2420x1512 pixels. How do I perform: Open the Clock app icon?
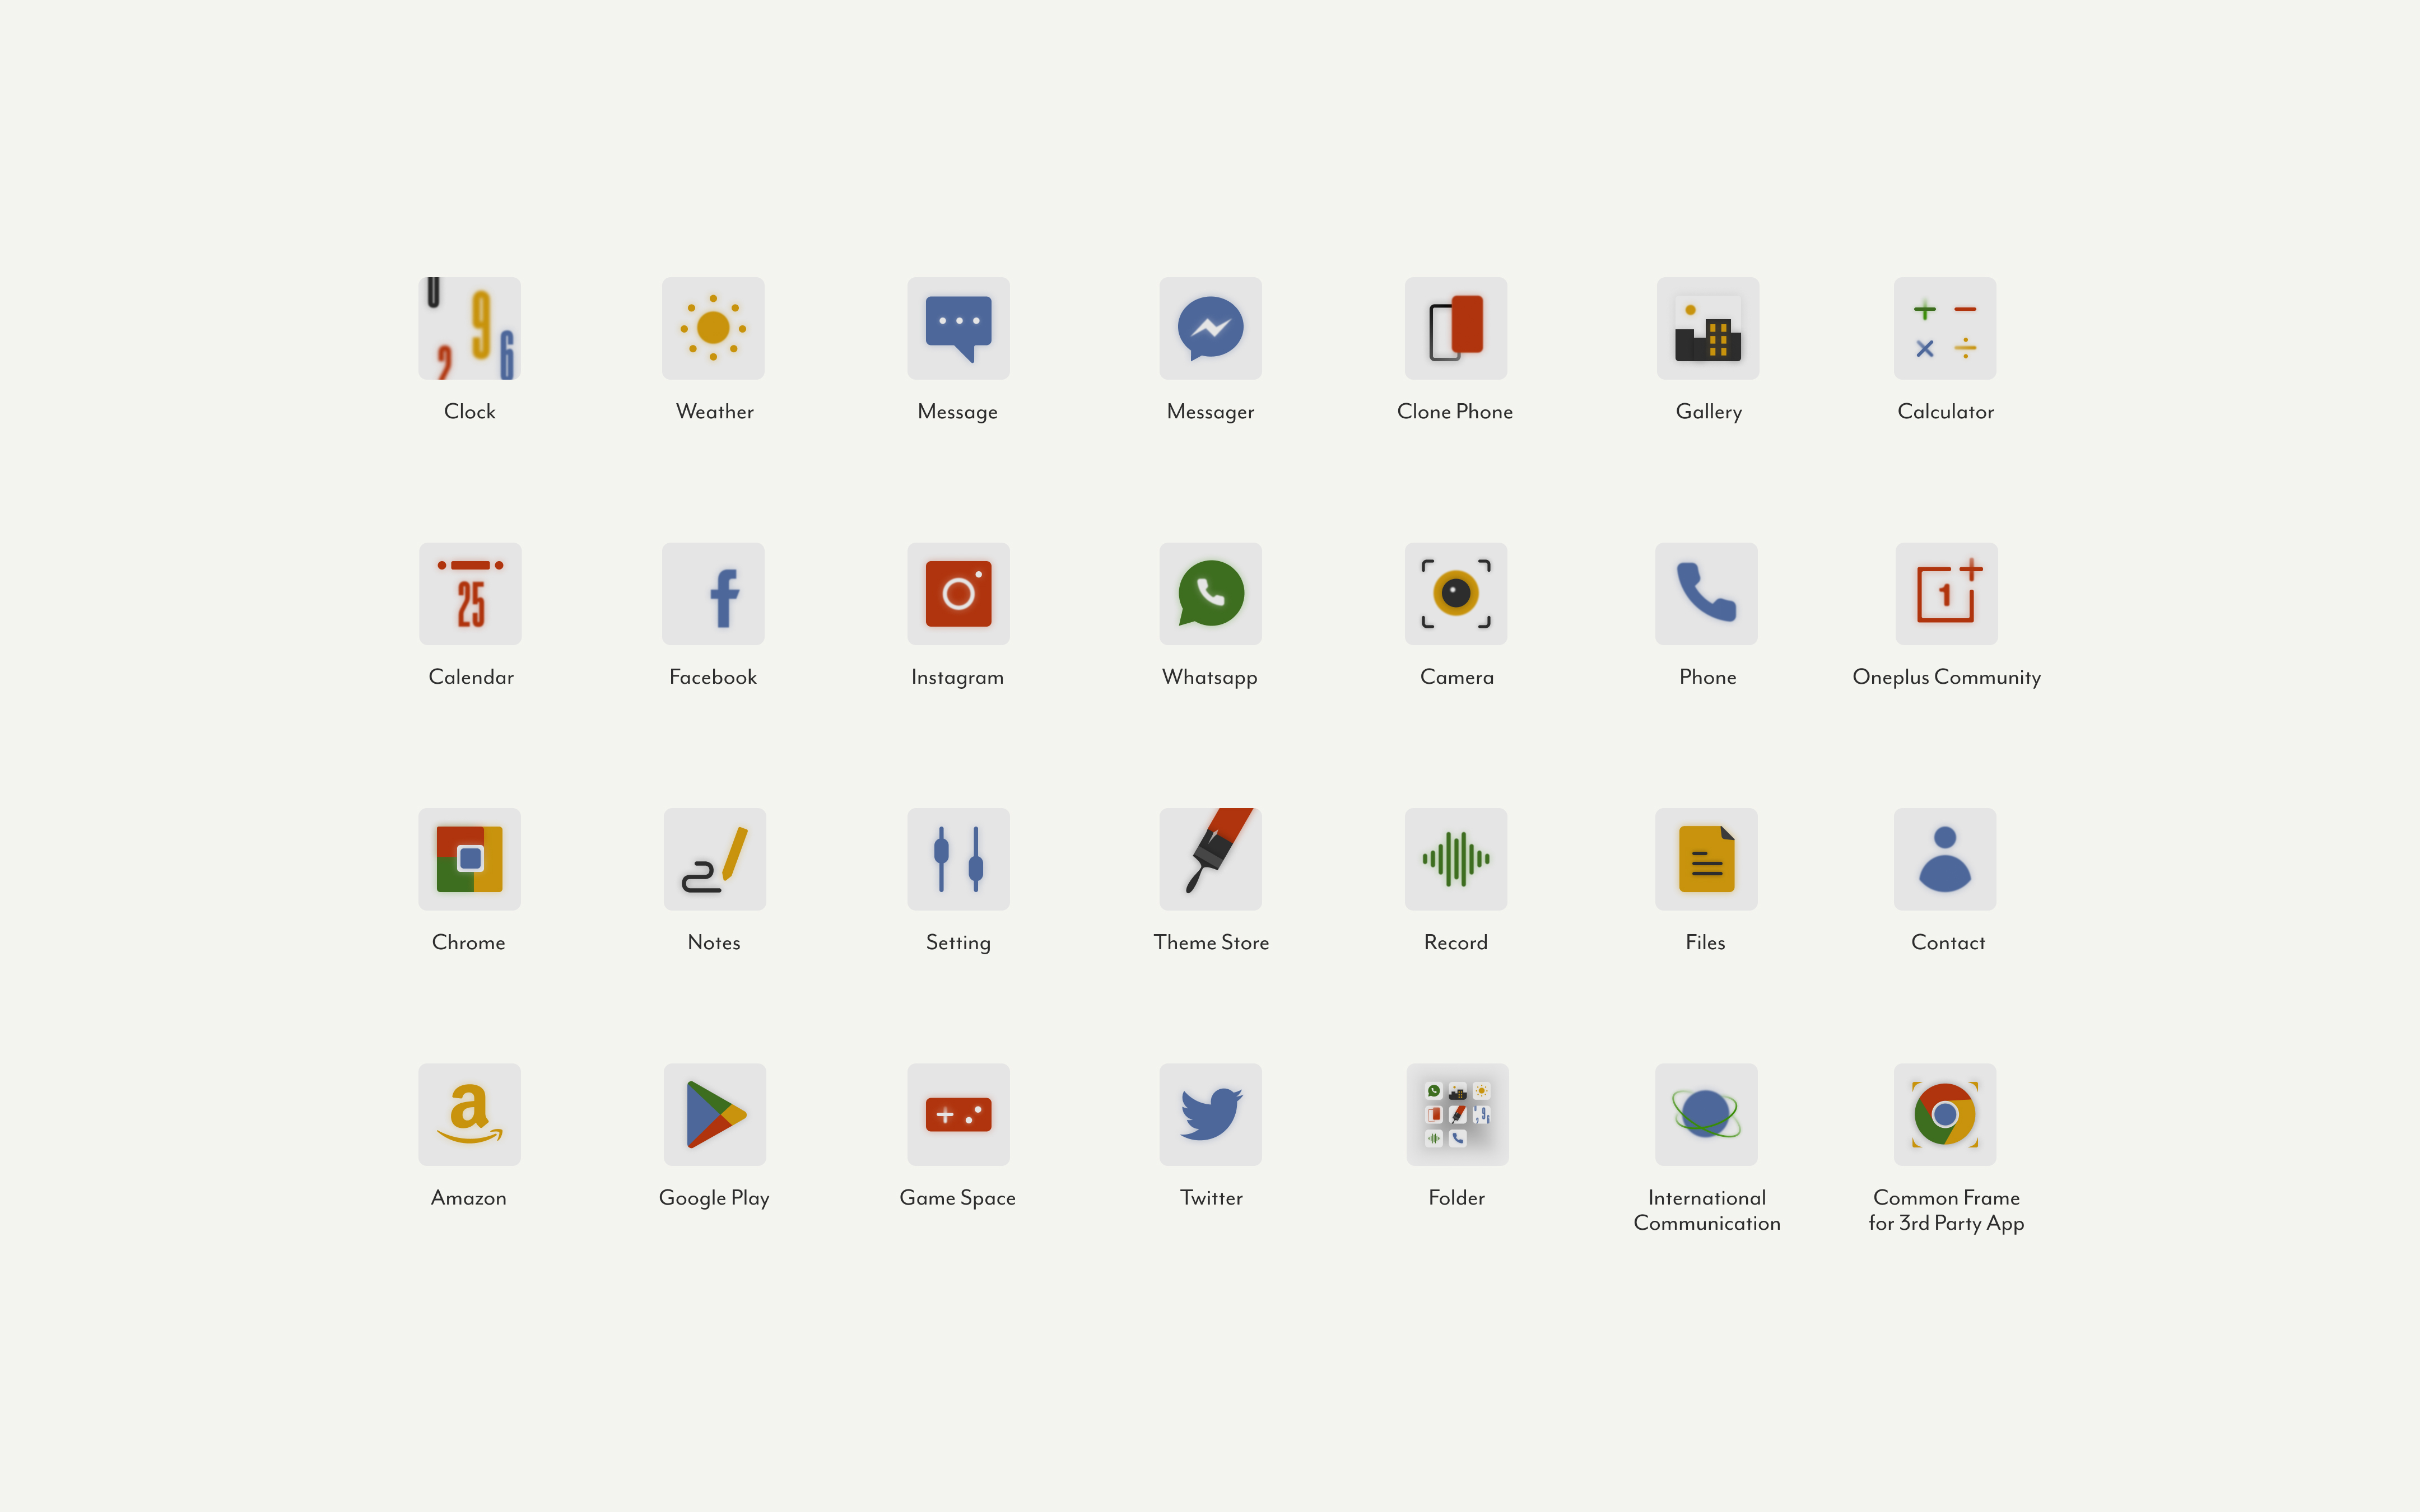point(469,328)
